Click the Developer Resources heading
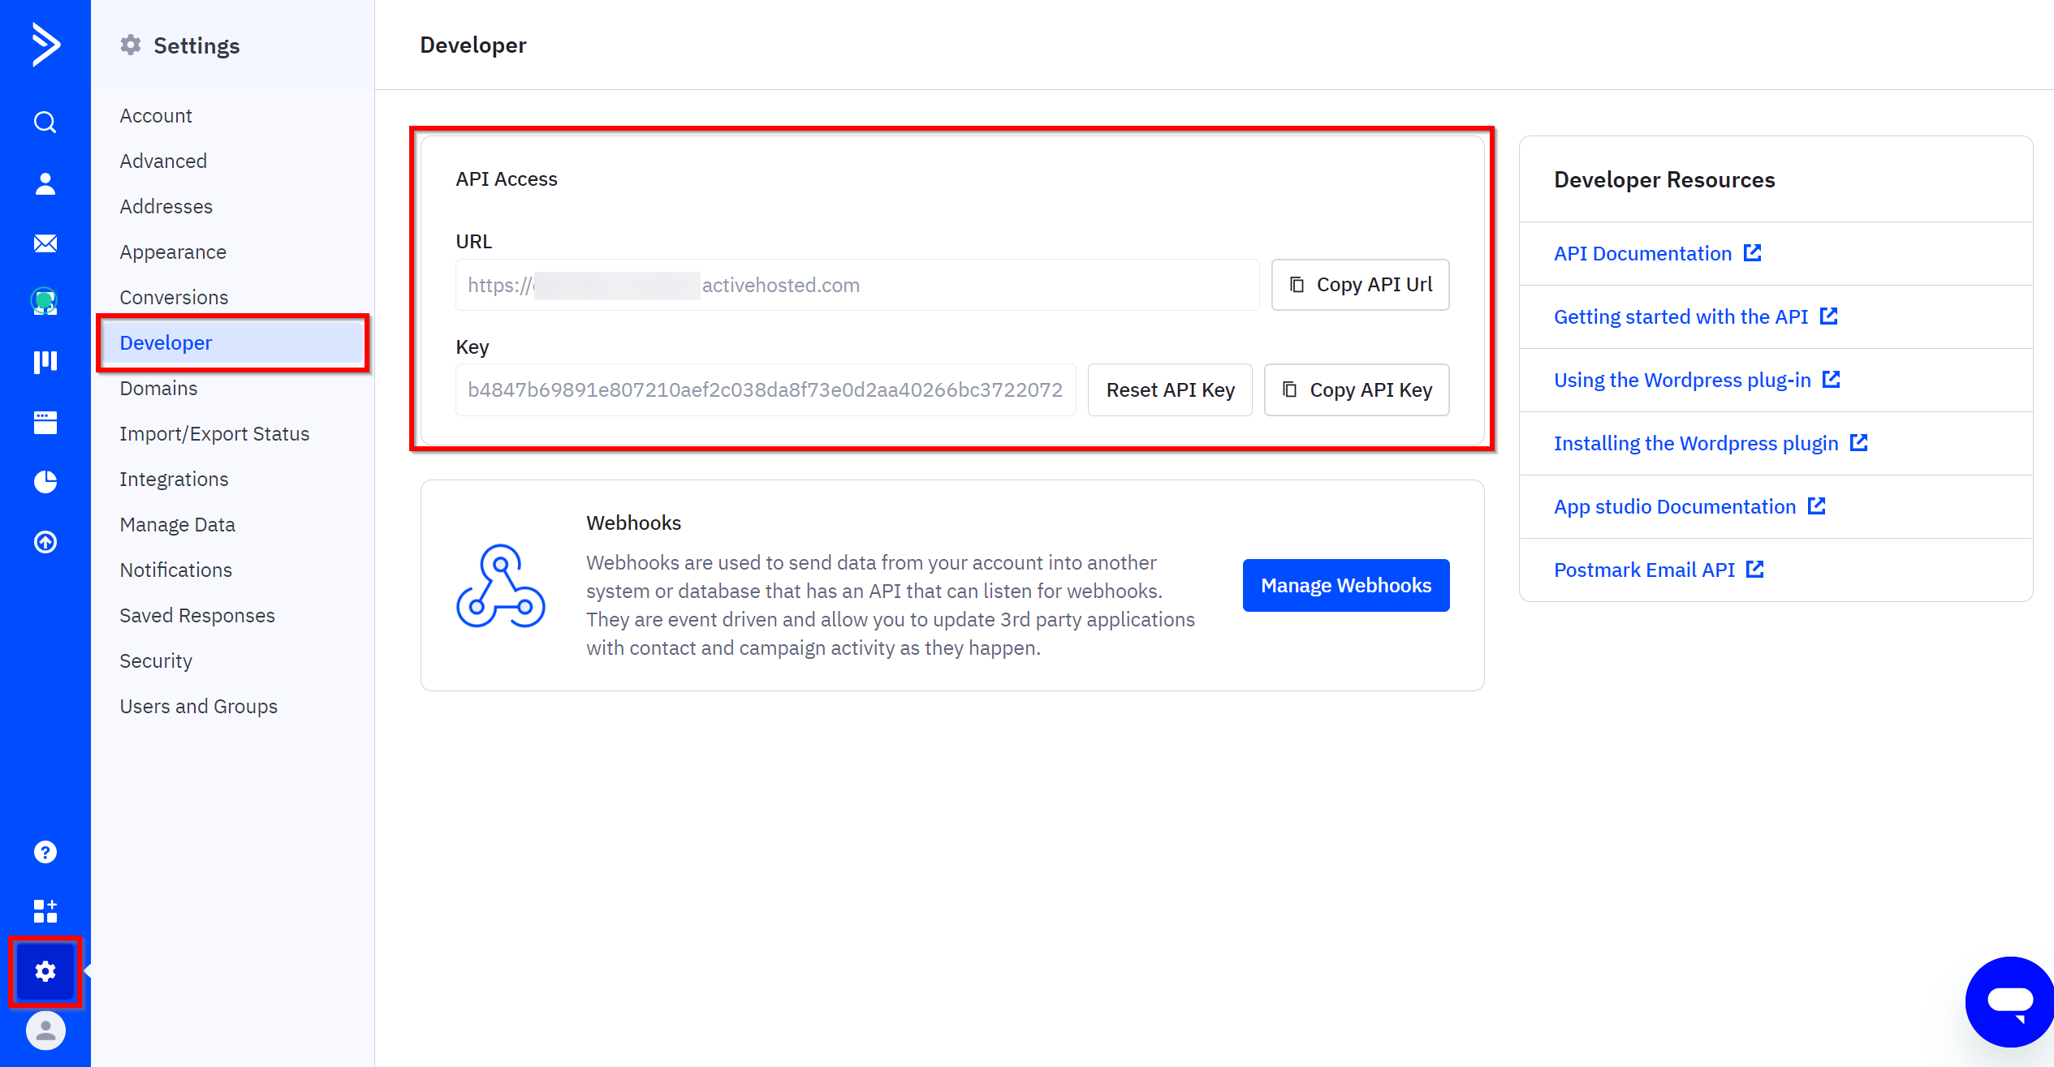Image resolution: width=2054 pixels, height=1067 pixels. click(x=1664, y=179)
